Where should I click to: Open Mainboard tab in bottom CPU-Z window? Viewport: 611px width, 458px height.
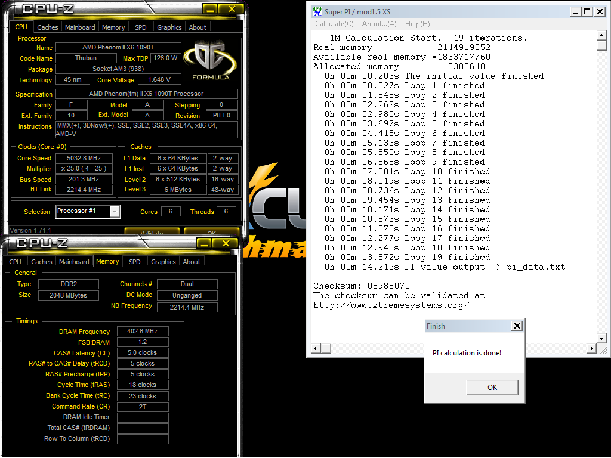pyautogui.click(x=74, y=262)
